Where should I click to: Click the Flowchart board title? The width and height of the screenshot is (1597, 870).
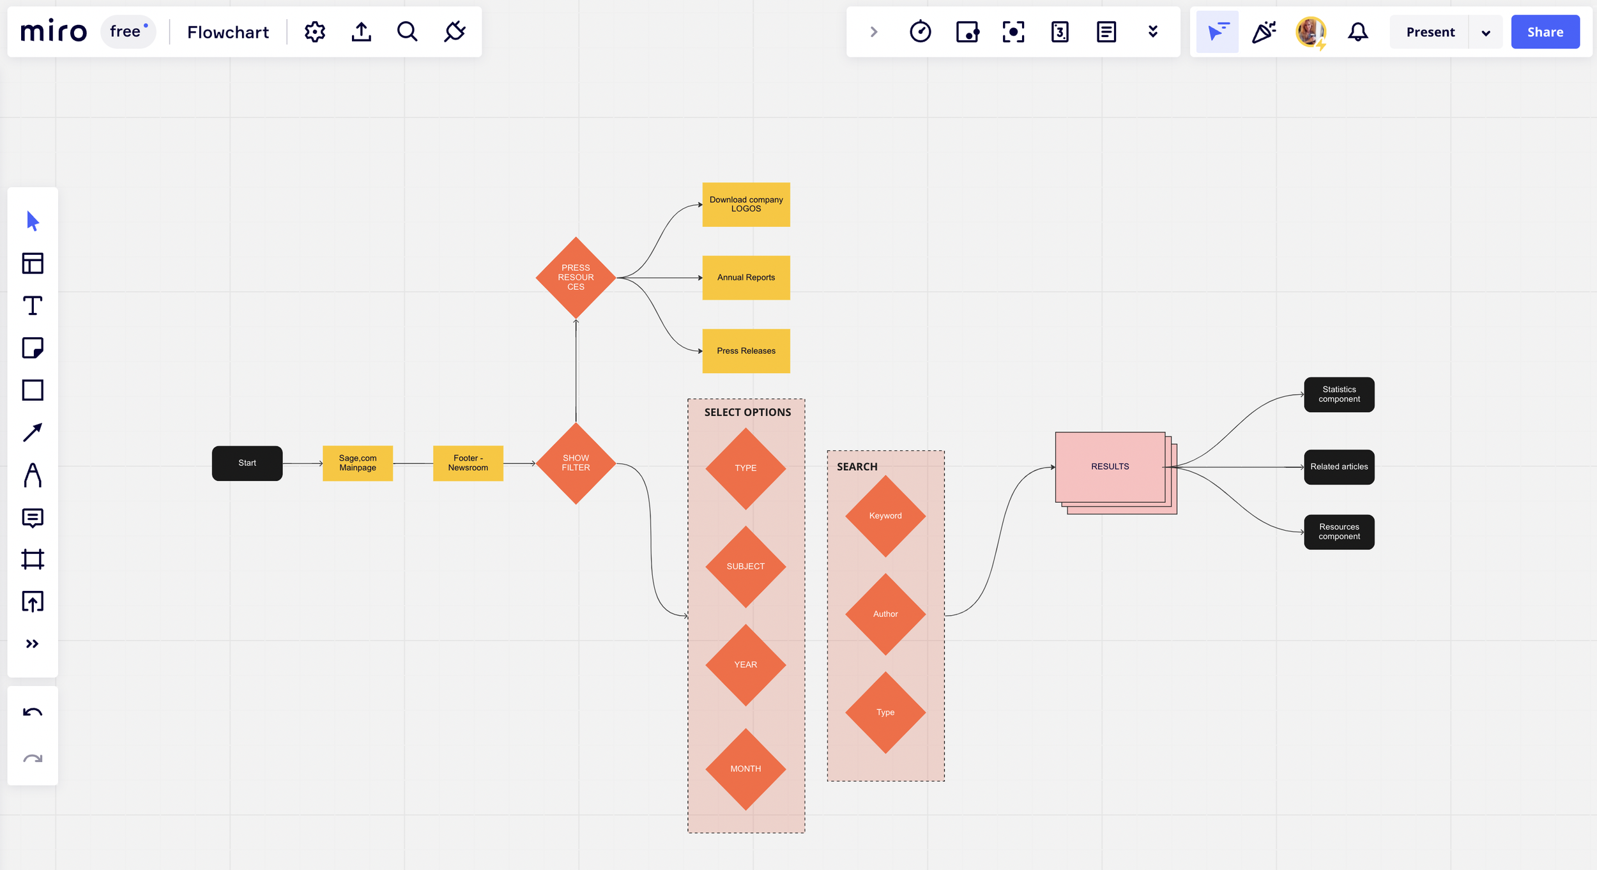(x=228, y=32)
